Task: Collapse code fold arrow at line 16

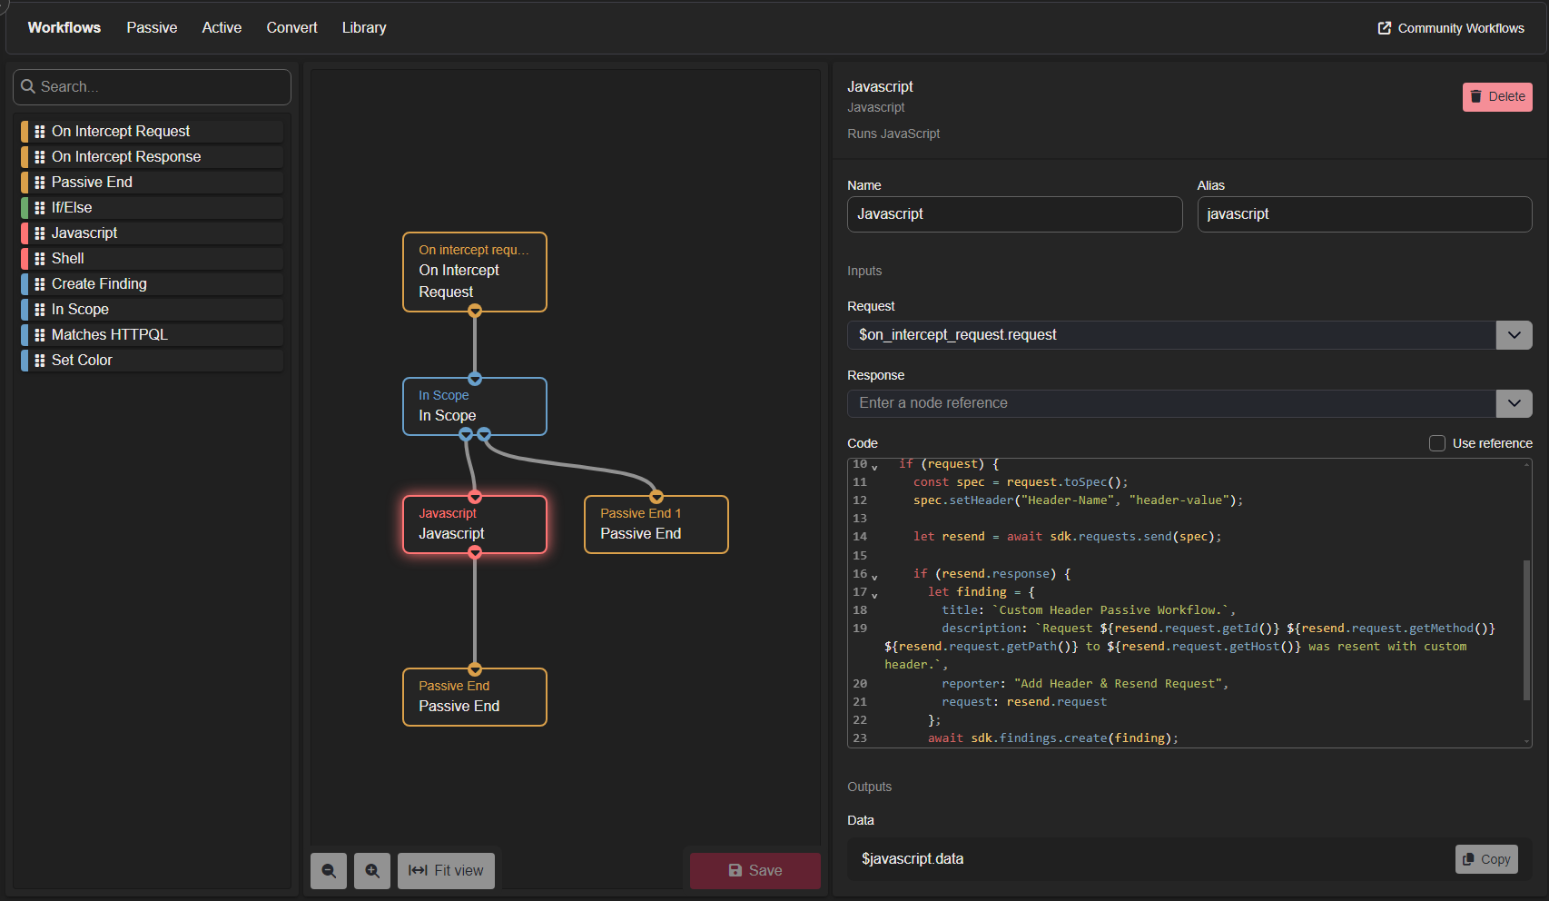Action: (874, 577)
